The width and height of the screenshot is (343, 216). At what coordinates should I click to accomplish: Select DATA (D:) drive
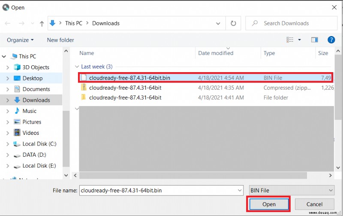(x=34, y=155)
